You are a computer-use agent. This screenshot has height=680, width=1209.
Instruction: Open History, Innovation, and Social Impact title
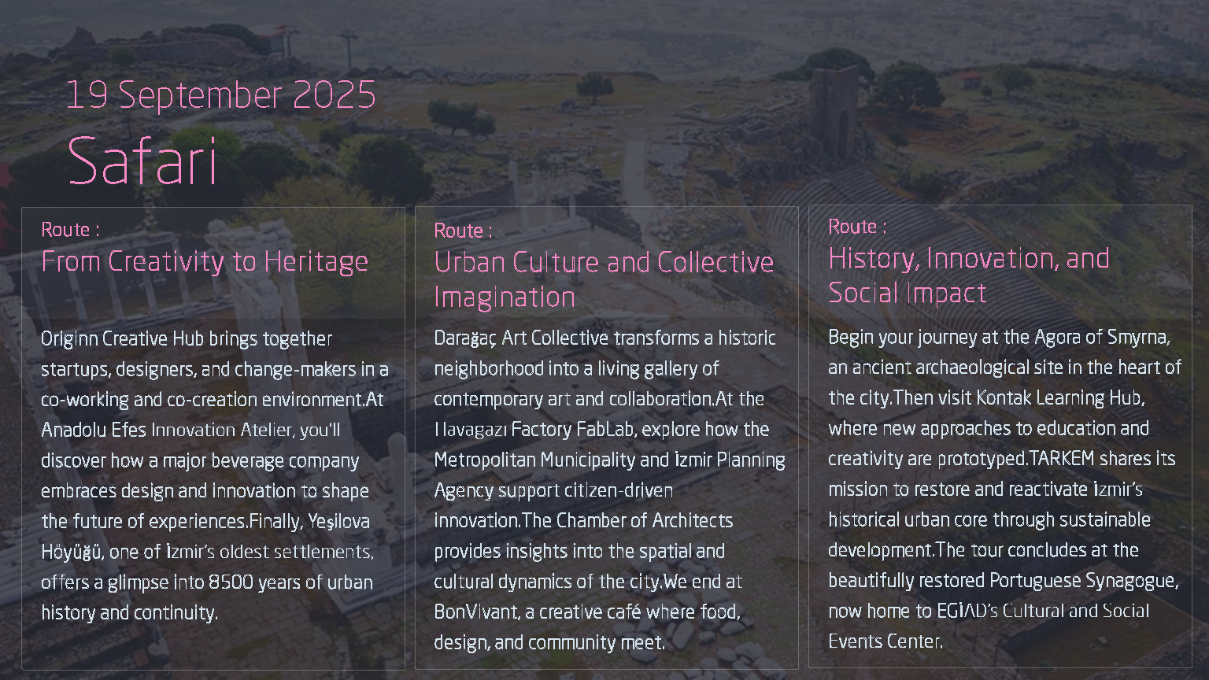969,275
